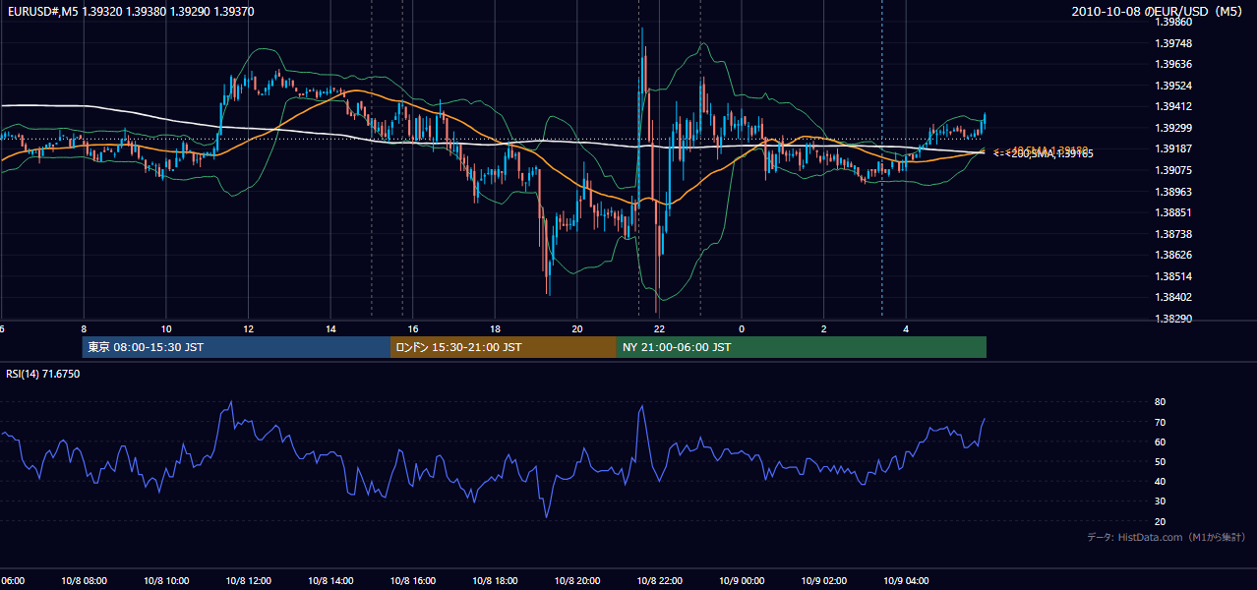1257x590 pixels.
Task: Click the RSI(14) 71.6750 indicator label
Action: (x=43, y=374)
